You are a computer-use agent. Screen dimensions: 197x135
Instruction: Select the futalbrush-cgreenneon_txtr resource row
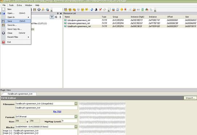(x=130, y=26)
